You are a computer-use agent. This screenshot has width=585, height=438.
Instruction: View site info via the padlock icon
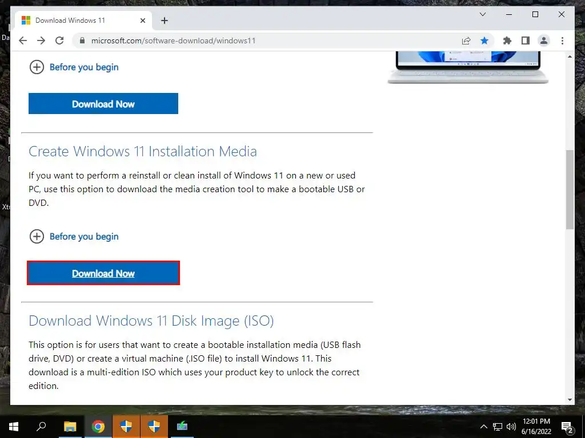[x=82, y=40]
